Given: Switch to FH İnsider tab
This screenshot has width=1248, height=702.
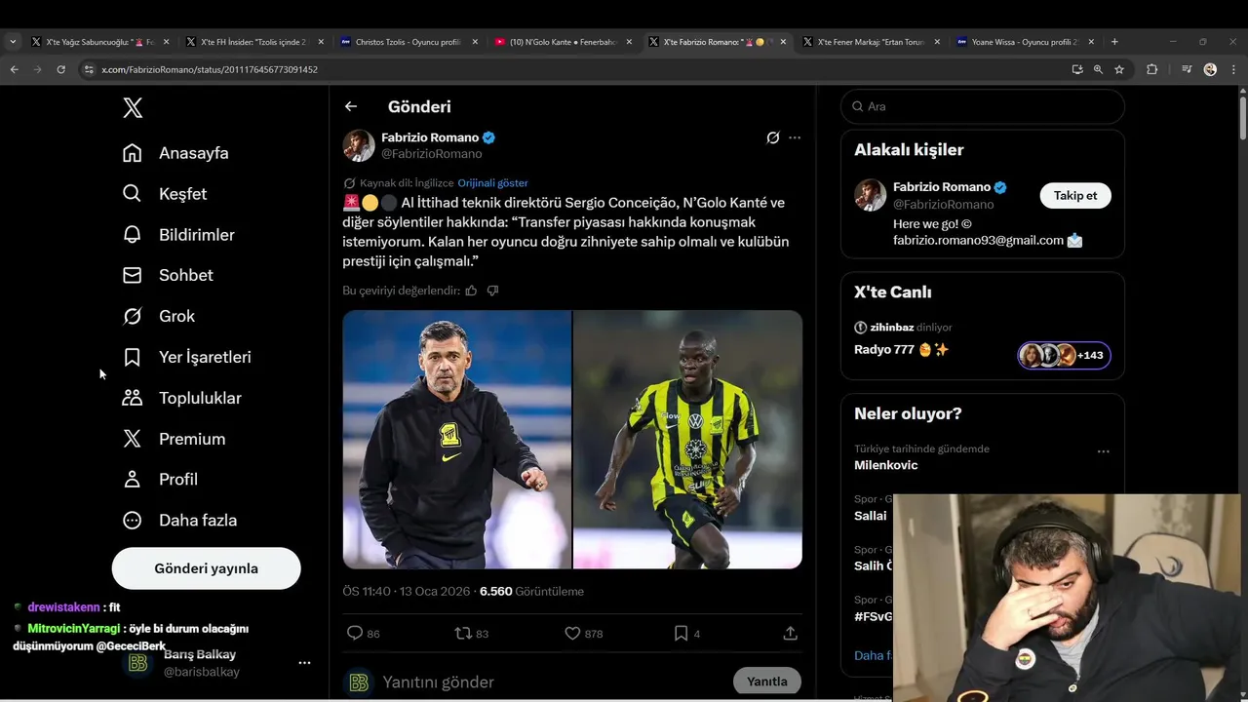Looking at the screenshot, I should (x=253, y=42).
